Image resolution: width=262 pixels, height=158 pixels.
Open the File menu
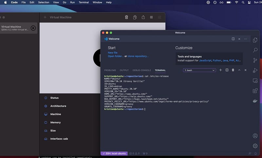pyautogui.click(x=24, y=2)
